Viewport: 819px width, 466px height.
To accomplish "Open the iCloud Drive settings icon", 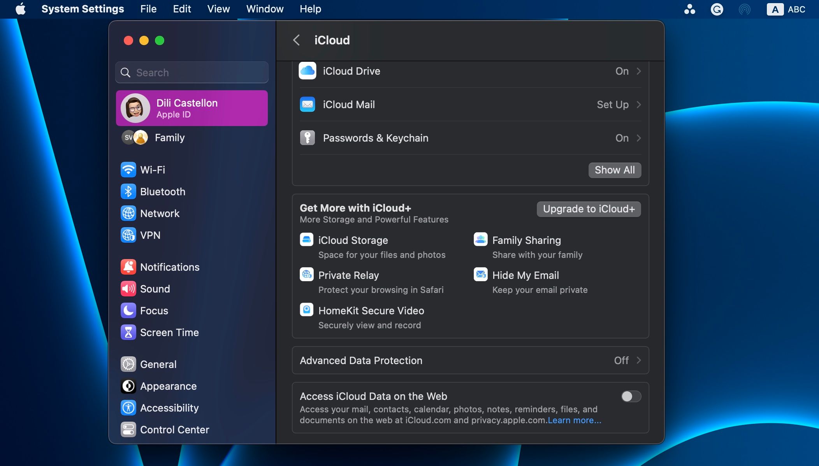I will click(308, 71).
